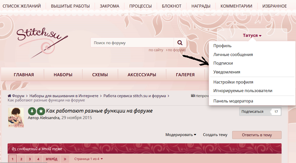Viewport: 296px width, 163px height.
Task: Open Личные сообщения in user menu
Action: 233,55
